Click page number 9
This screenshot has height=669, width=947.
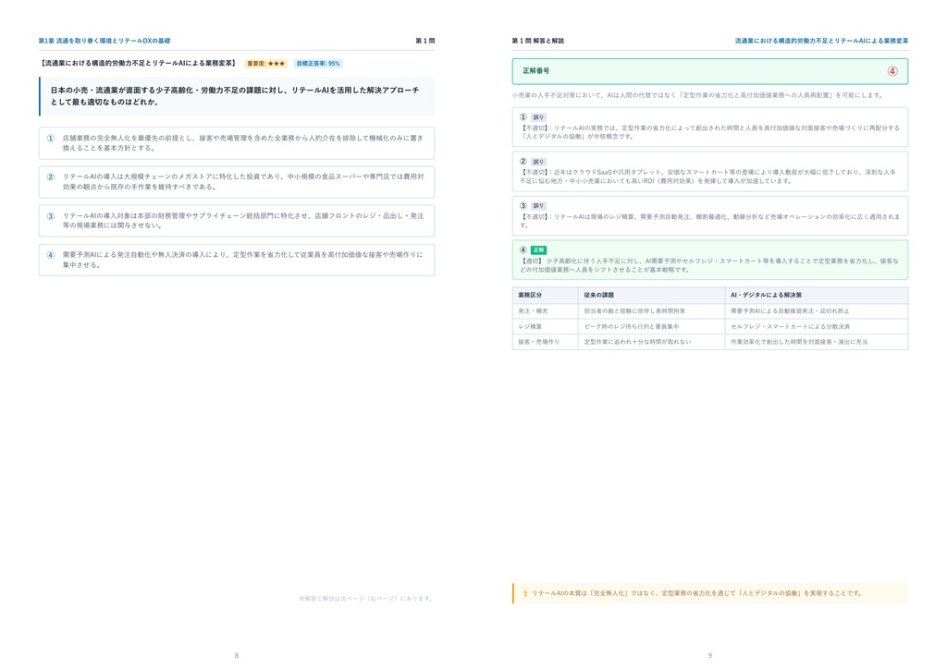click(x=710, y=655)
